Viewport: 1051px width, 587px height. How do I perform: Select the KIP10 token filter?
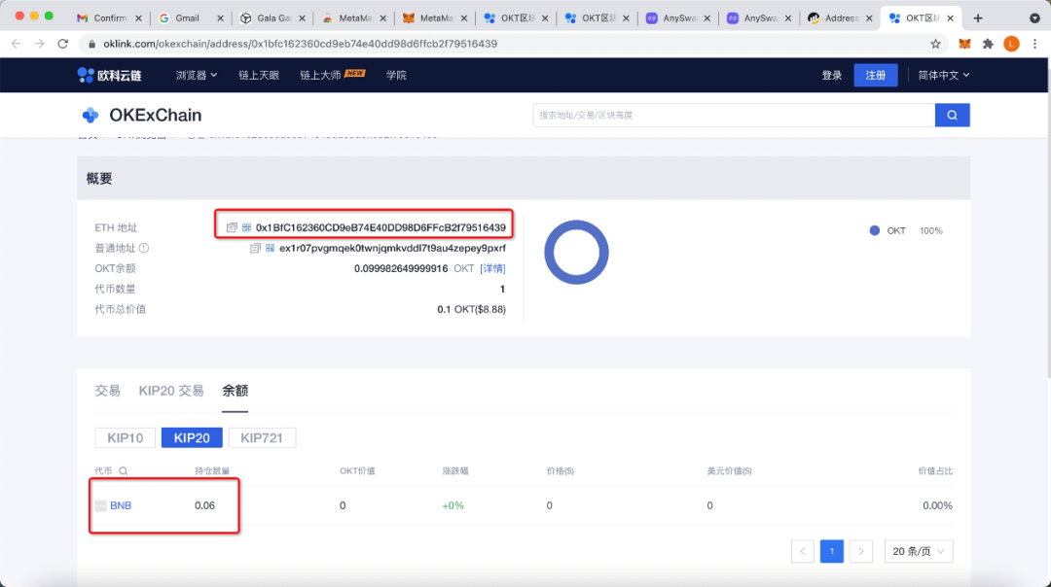tap(126, 437)
